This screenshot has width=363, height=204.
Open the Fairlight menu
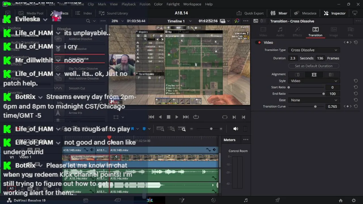(173, 4)
